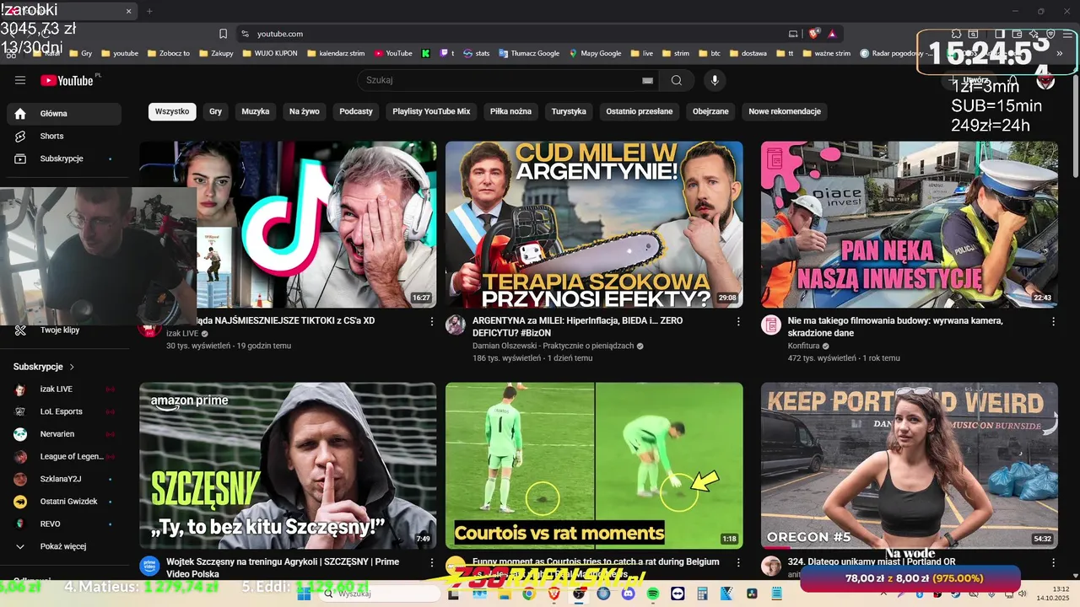Screen dimensions: 1080x607
Task: Open the Główna home page
Action: (x=64, y=114)
